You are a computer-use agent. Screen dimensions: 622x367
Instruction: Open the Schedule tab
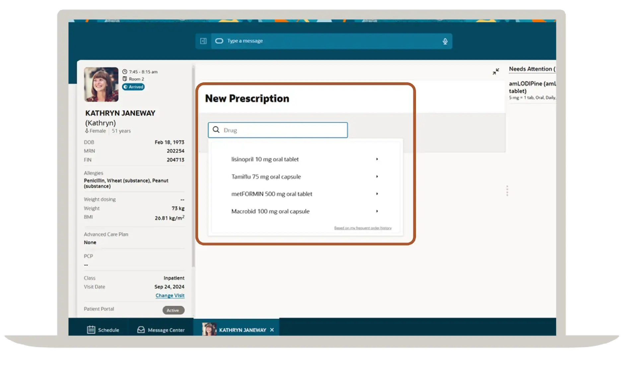(x=108, y=330)
